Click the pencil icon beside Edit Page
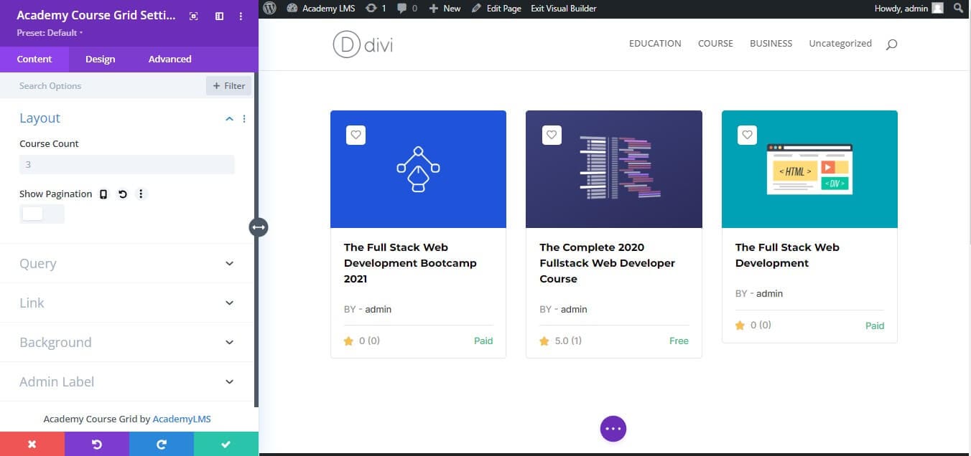 pos(475,8)
